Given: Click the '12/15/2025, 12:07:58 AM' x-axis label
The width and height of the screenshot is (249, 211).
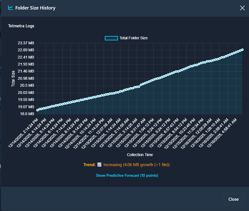Looking at the screenshot, I should click(x=97, y=134).
